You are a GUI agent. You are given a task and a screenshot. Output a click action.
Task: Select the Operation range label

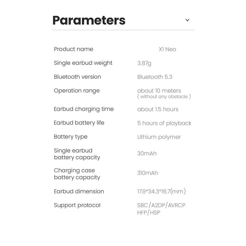point(77,90)
